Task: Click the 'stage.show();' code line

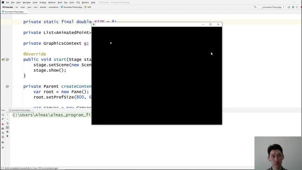Action: (x=50, y=70)
